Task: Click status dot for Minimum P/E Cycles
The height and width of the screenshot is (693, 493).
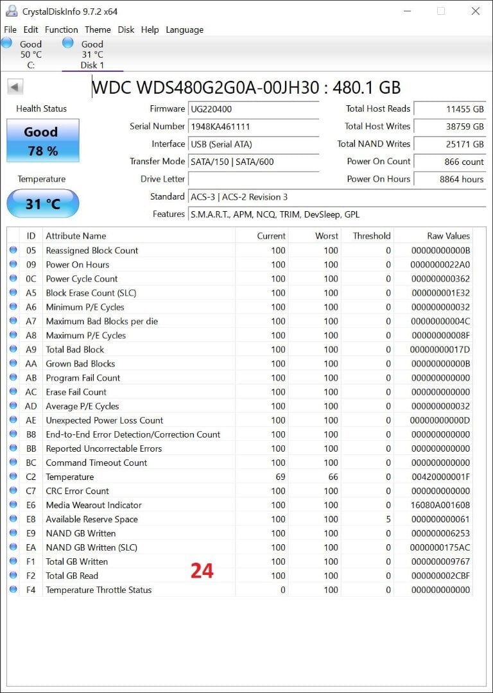Action: click(x=13, y=307)
